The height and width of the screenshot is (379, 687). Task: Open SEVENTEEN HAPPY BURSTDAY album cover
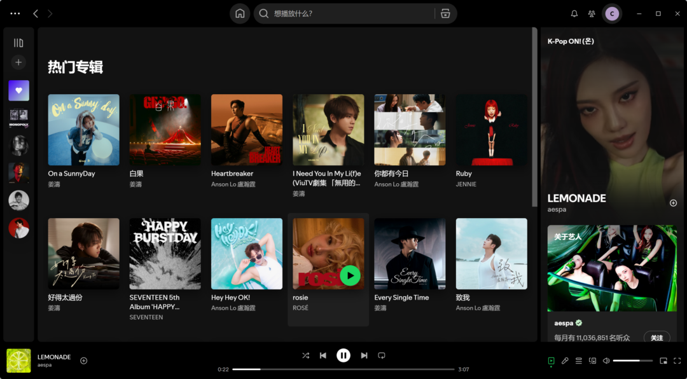[165, 254]
